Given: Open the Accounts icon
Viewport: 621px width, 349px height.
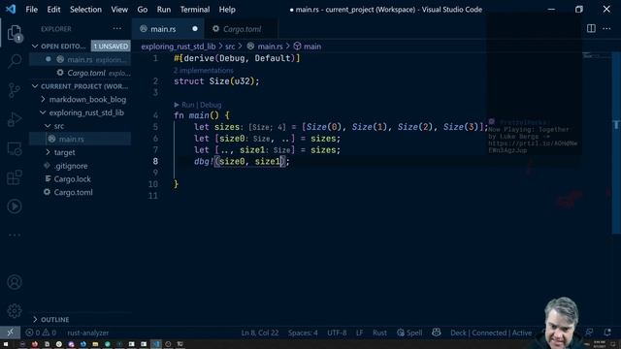Looking at the screenshot, I should [15, 282].
